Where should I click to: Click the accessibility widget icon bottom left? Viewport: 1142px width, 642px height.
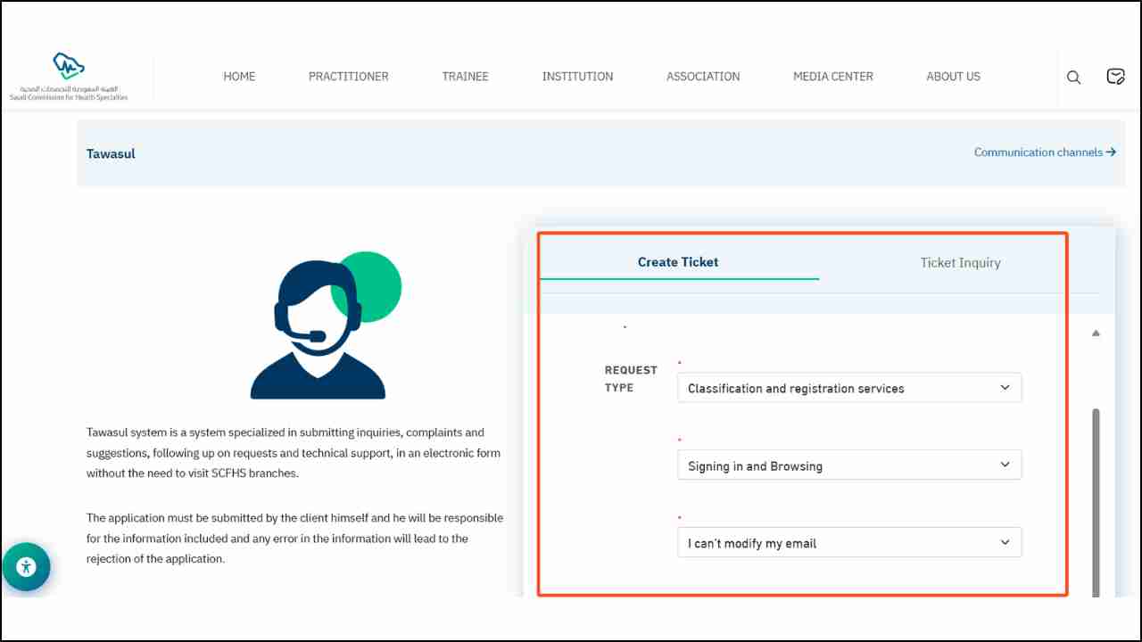[x=26, y=567]
